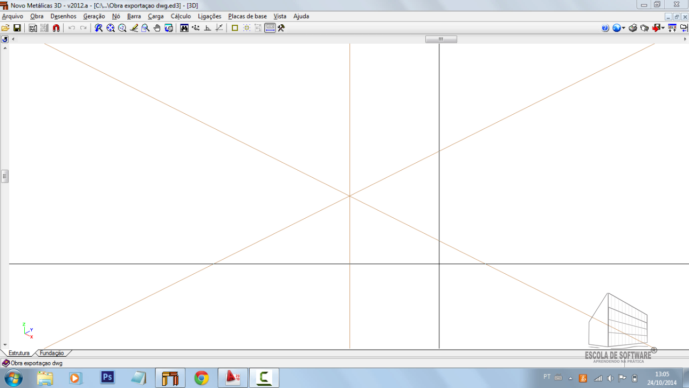Open the globe icon dropdown arrow
Screen dimensions: 689x388
[x=624, y=28]
